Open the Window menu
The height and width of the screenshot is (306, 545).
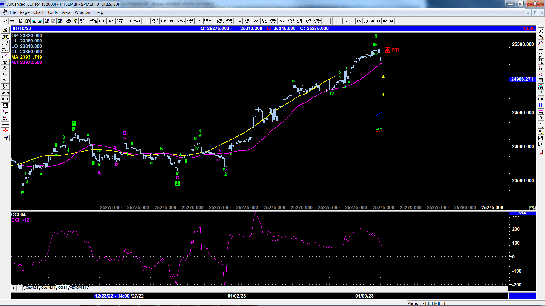point(82,12)
